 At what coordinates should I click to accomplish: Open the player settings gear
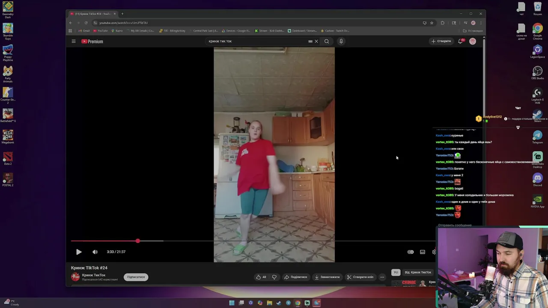434,252
